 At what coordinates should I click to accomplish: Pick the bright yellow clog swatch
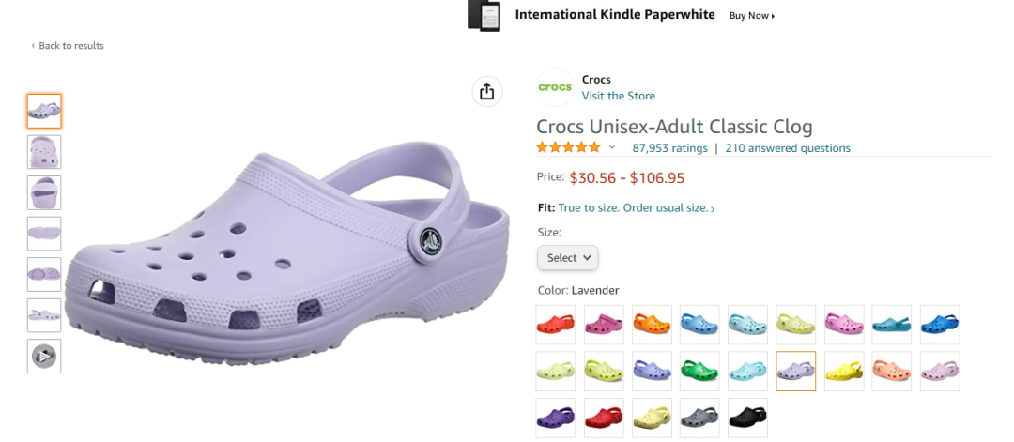(x=843, y=372)
